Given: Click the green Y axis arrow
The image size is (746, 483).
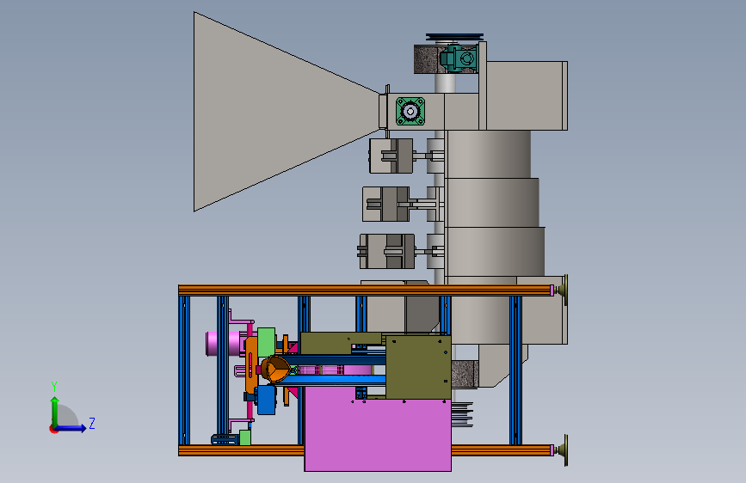Looking at the screenshot, I should tap(55, 410).
